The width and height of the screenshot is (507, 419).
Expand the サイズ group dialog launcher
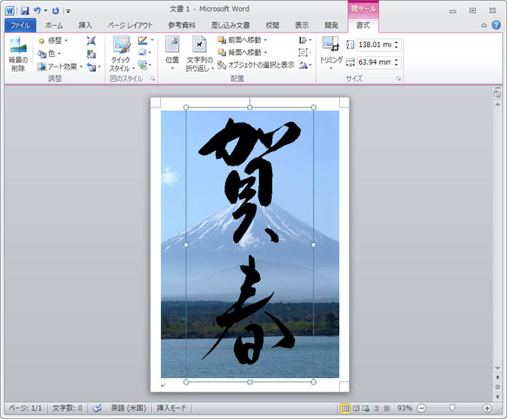coord(398,79)
